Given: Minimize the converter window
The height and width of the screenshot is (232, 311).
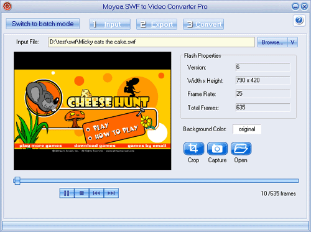Looking at the screenshot, I should pyautogui.click(x=295, y=7).
